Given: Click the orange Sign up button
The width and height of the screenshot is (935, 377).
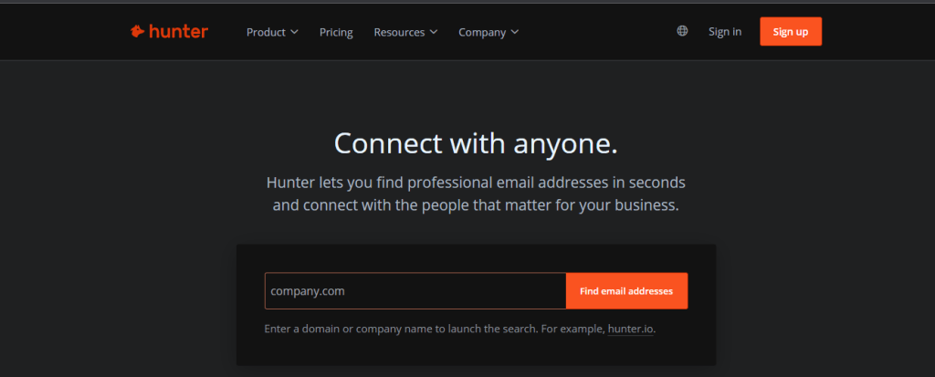Looking at the screenshot, I should pos(791,32).
